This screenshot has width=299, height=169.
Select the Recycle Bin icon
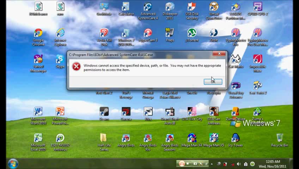280,140
